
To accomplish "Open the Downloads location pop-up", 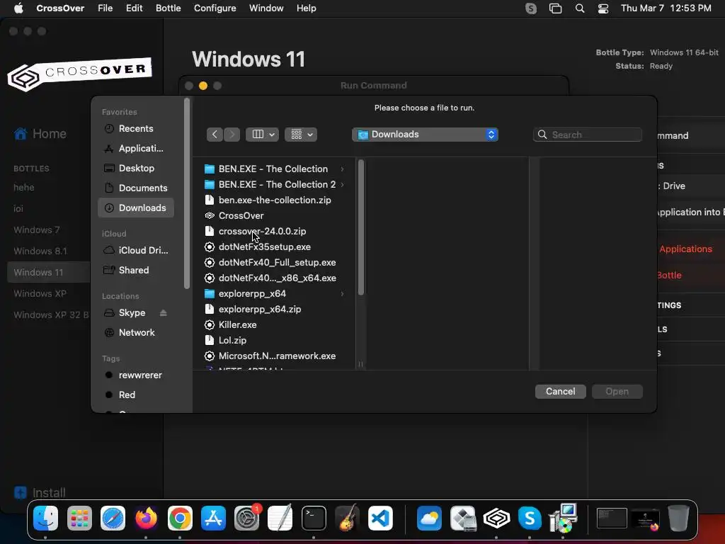I will [425, 135].
